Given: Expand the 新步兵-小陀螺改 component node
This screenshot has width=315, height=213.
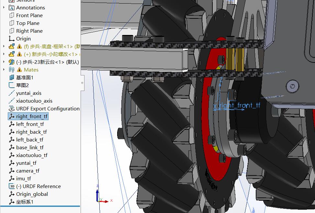Looking at the screenshot, I should coord(4,54).
